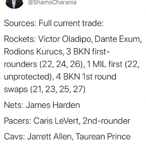Open the @ShamsCharania handle link
The width and height of the screenshot is (146, 145).
tap(52, 2)
